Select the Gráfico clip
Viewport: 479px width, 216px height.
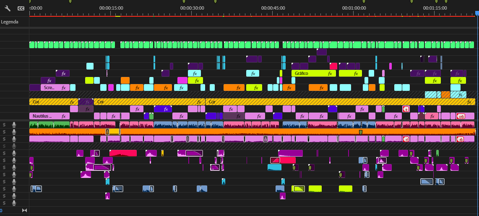click(314, 73)
